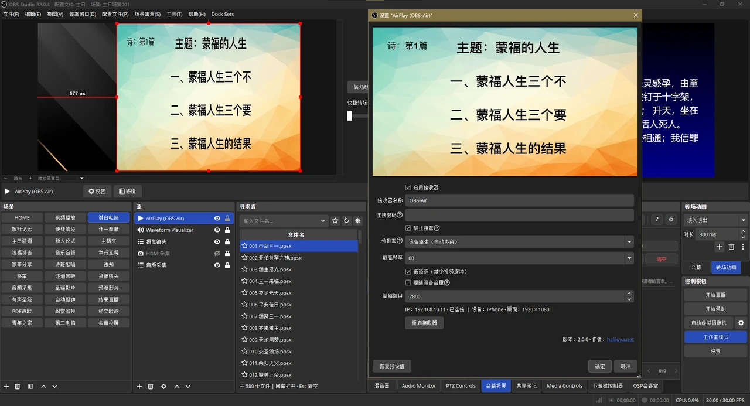Click lock icon of Waveform Visualizer source
The height and width of the screenshot is (406, 750).
coord(227,230)
